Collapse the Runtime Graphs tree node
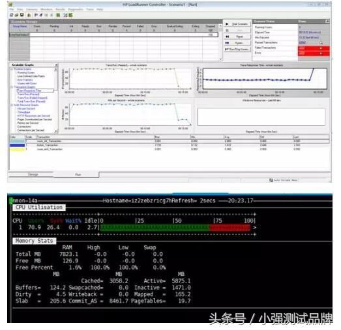 tap(12, 69)
